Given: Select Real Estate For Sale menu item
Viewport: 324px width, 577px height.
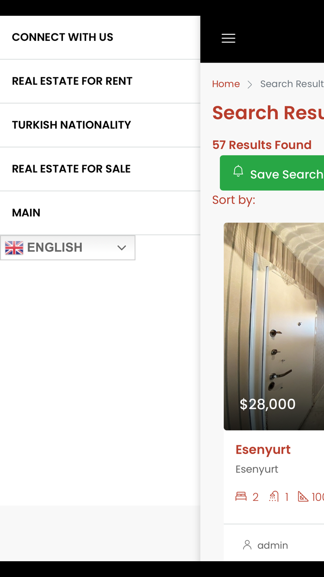Looking at the screenshot, I should [x=71, y=169].
